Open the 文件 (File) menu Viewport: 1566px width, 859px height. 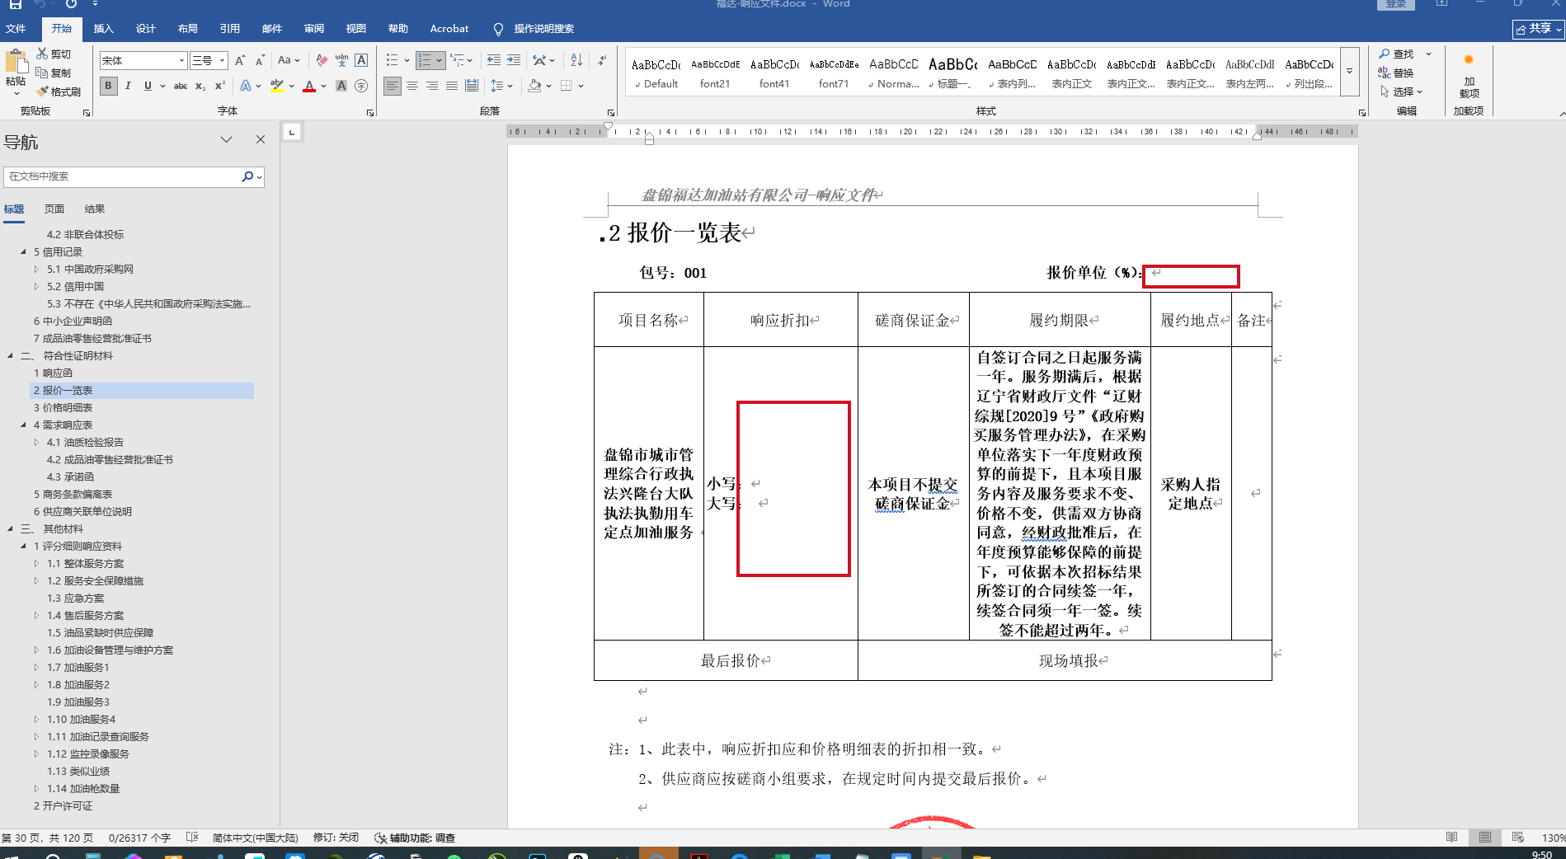[16, 29]
